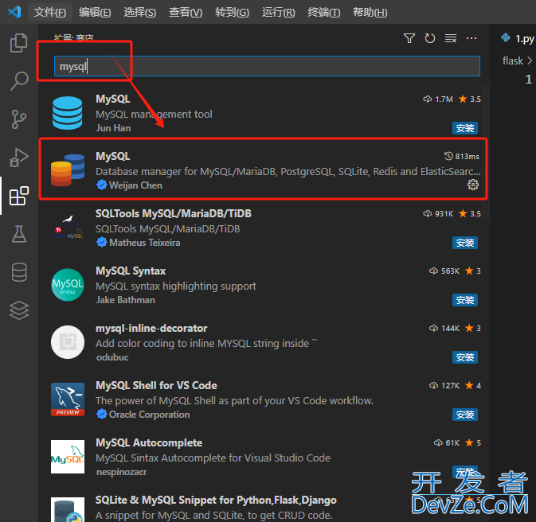The image size is (536, 522).
Task: Click the Jun Han MySQL extension icon
Action: coord(68,113)
